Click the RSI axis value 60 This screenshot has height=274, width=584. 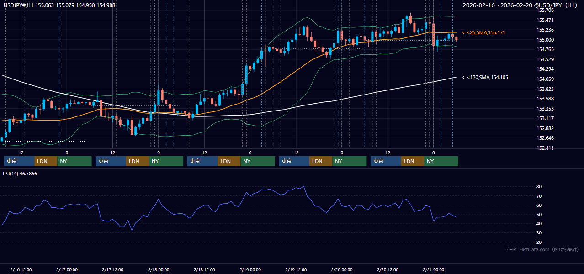(539, 205)
